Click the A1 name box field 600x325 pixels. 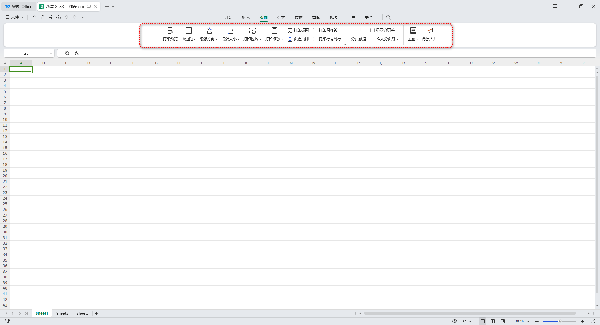(x=26, y=53)
